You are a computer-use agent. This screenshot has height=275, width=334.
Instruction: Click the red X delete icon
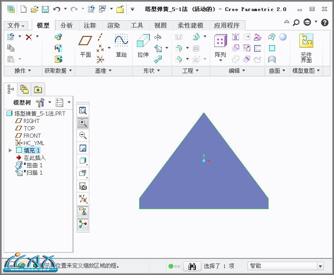29,37
